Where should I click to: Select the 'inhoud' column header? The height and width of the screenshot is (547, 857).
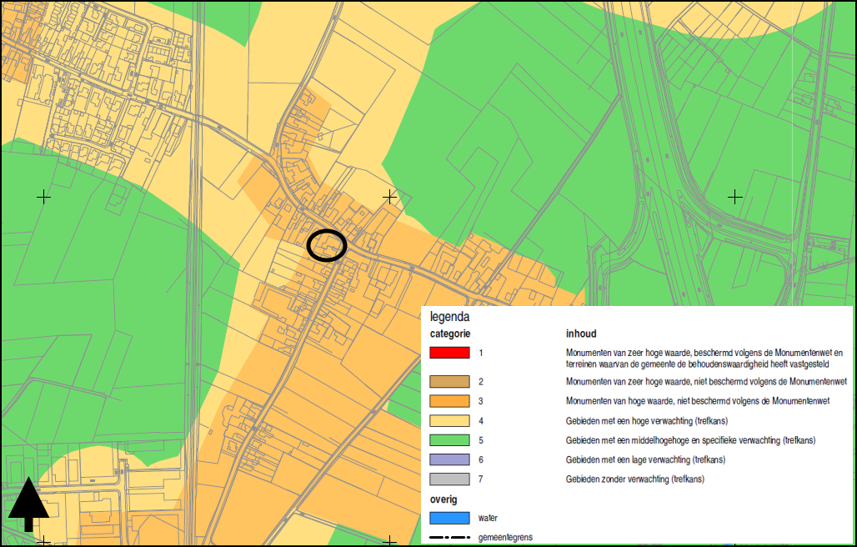point(581,334)
